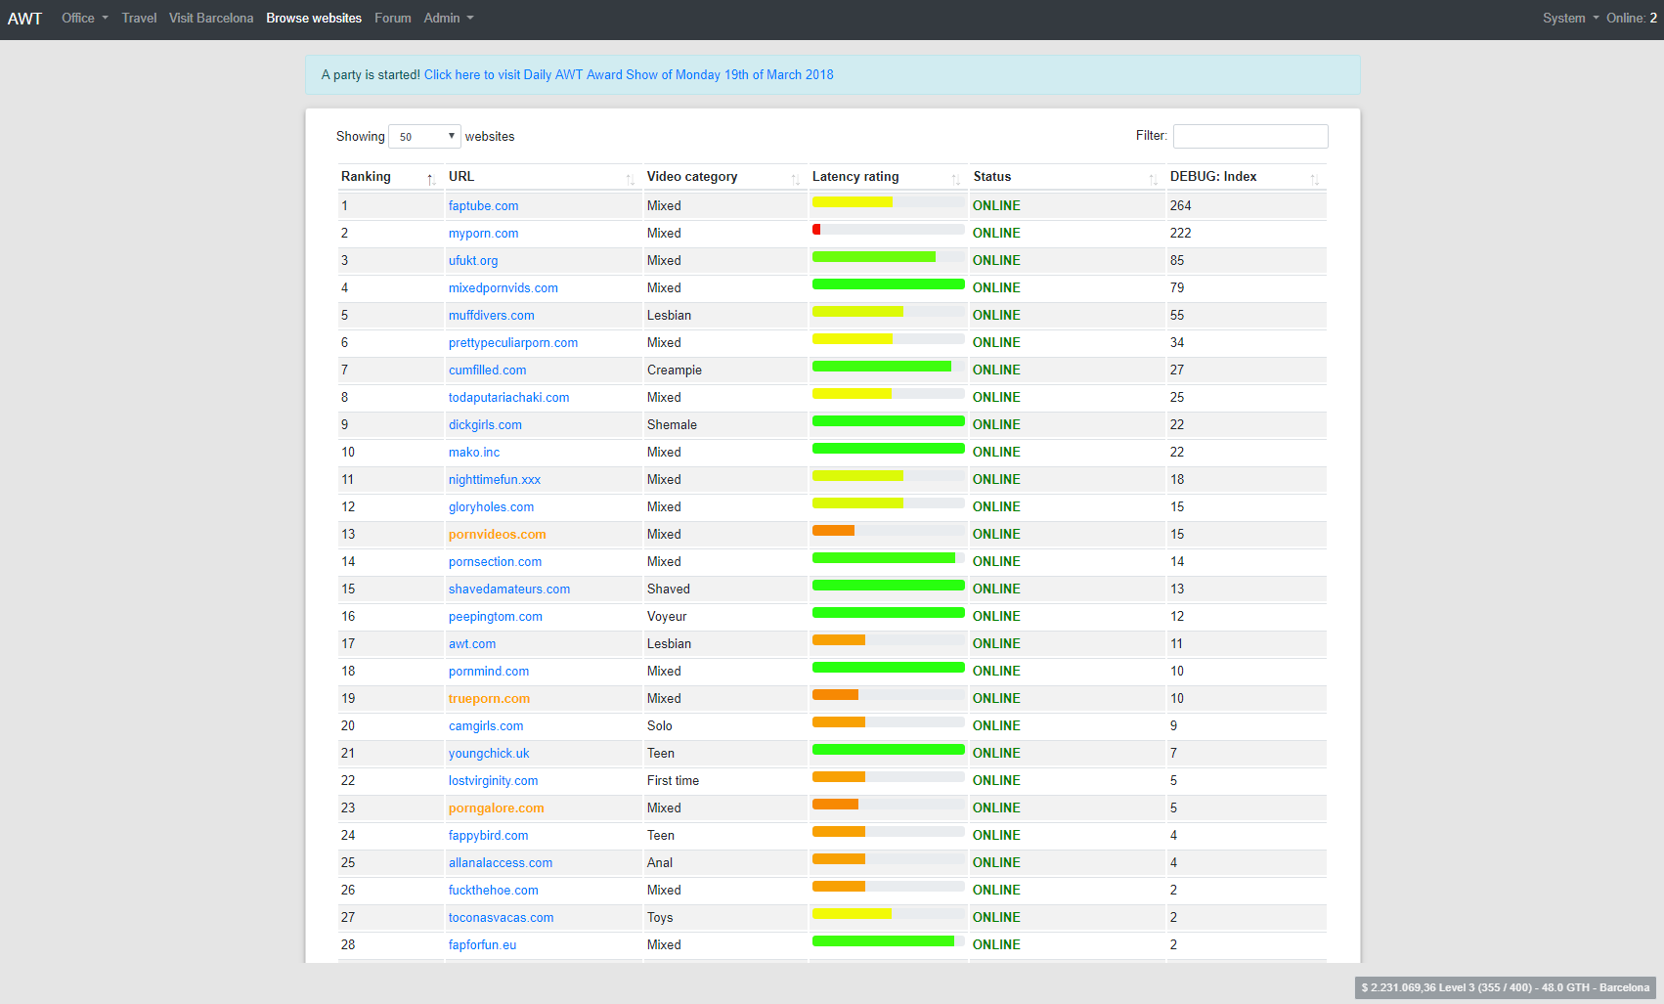Image resolution: width=1664 pixels, height=1004 pixels.
Task: Go to the Travel menu item
Action: coord(139,19)
